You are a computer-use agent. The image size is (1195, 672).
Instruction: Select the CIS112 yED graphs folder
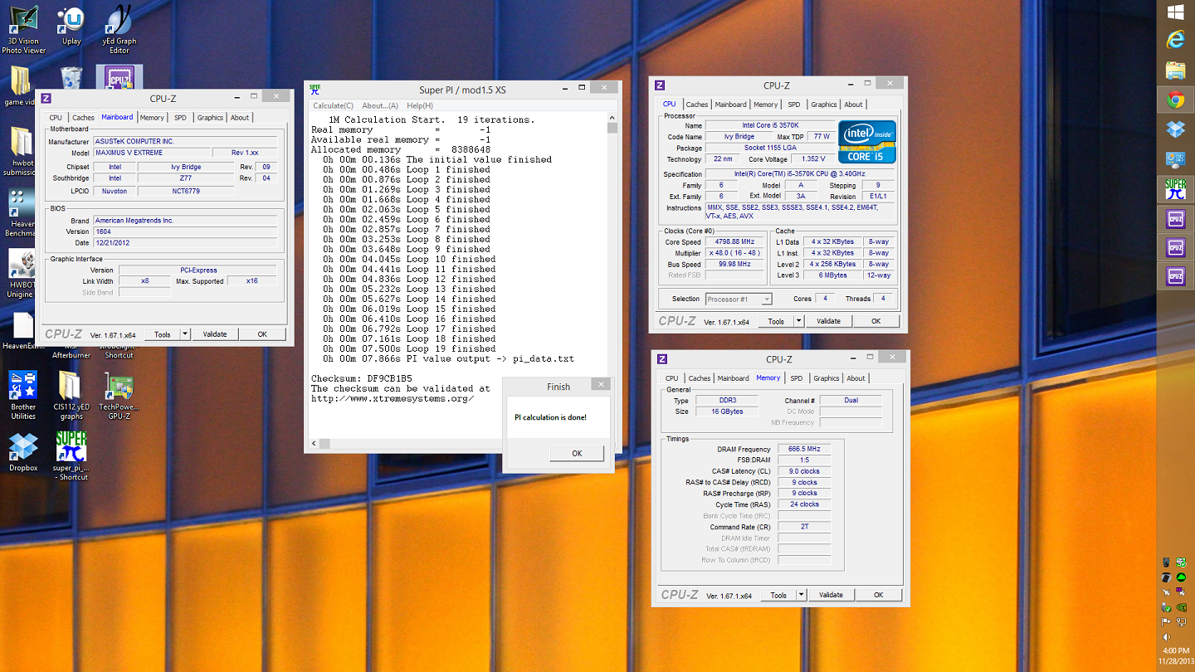(x=71, y=396)
